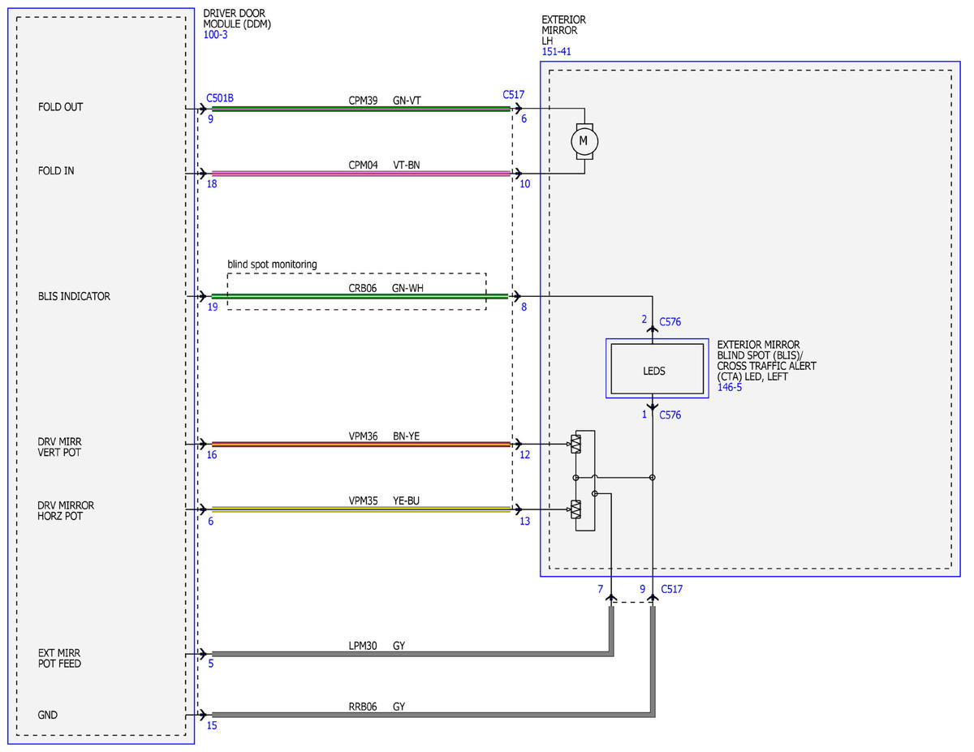974x752 pixels.
Task: Click the EXT MIRR POT FEED label
Action: (x=59, y=658)
